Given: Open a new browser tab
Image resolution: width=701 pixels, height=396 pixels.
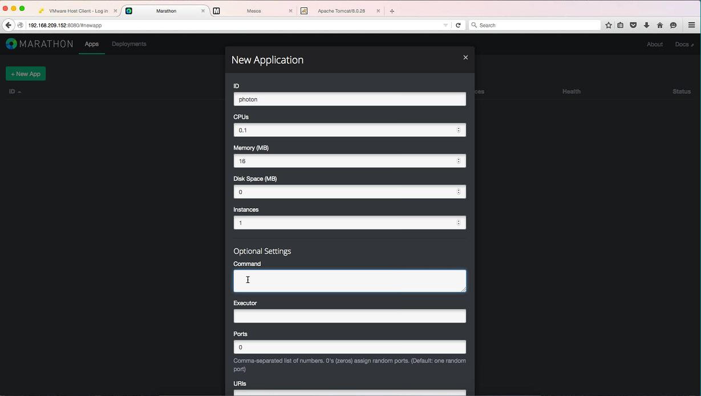Looking at the screenshot, I should coord(392,11).
